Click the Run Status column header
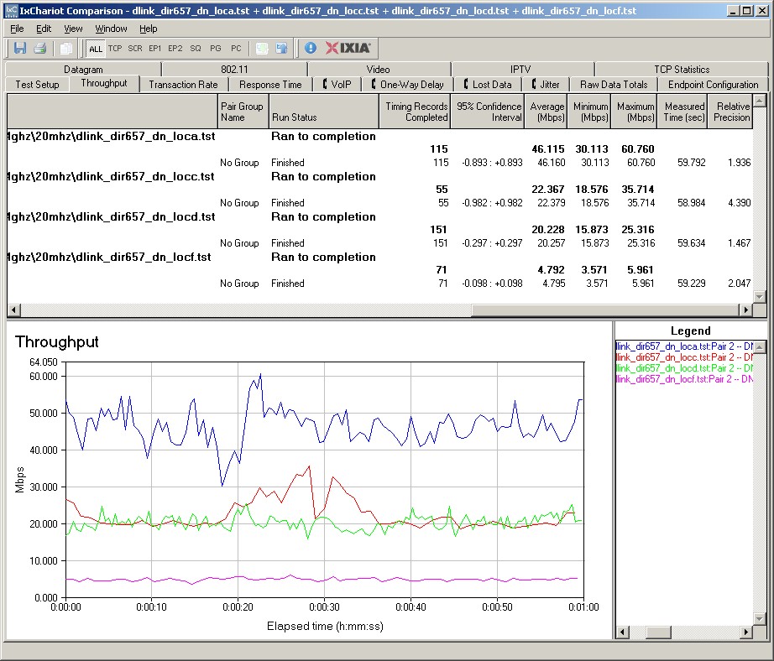This screenshot has height=661, width=774. click(x=324, y=112)
